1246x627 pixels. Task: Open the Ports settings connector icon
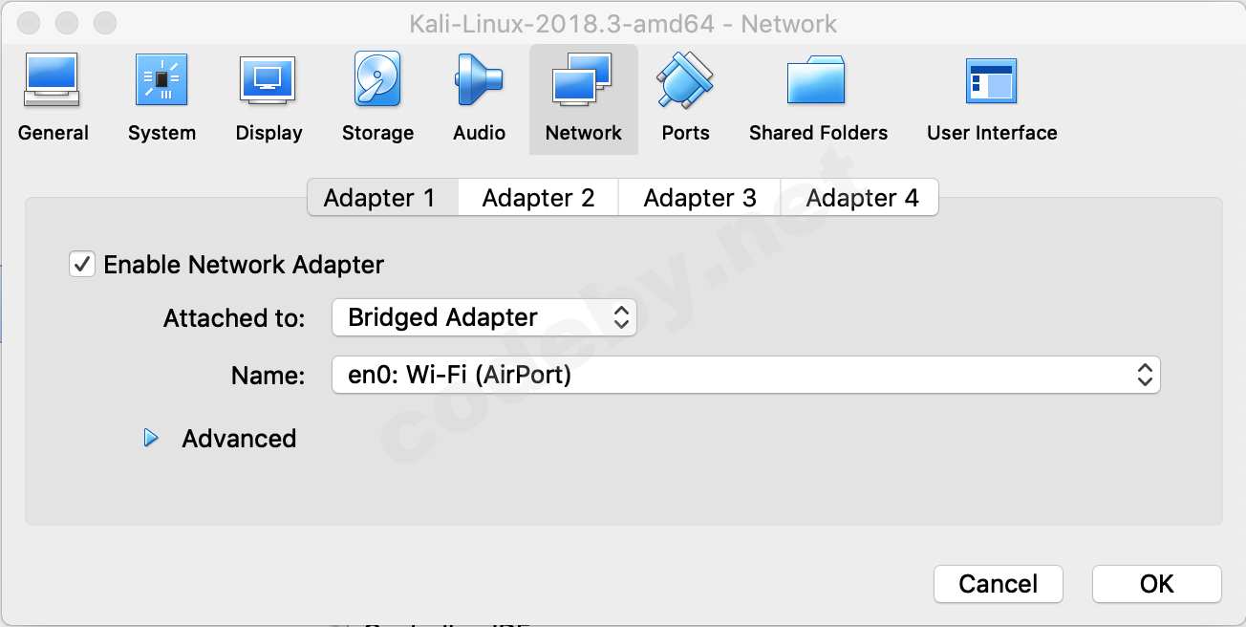(685, 81)
